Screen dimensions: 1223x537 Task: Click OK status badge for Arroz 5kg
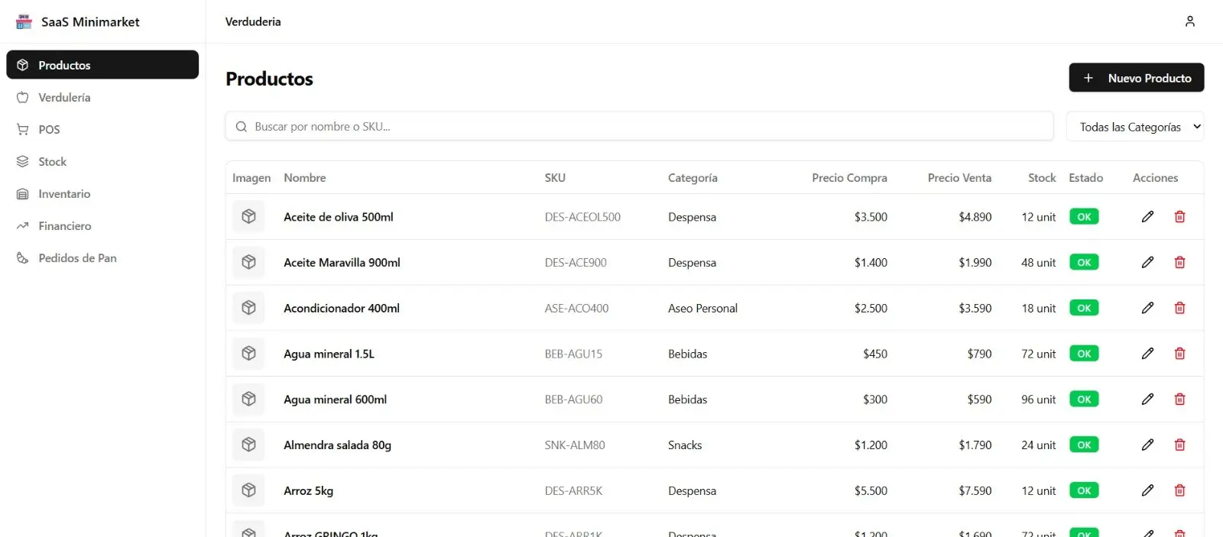[x=1084, y=490]
